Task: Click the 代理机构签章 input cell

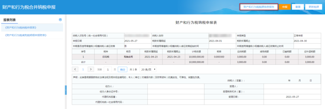Action: pos(176,97)
